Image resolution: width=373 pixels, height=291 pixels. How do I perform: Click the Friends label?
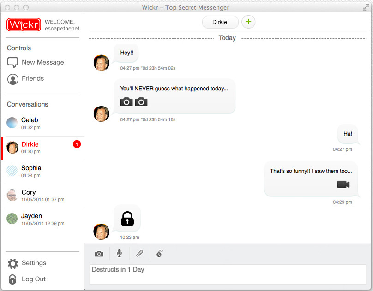click(33, 78)
